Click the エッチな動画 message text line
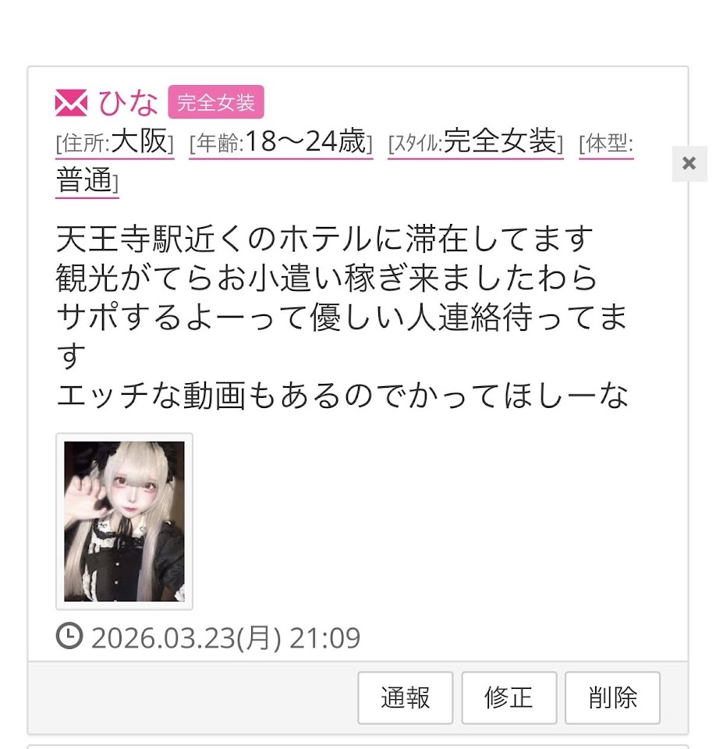 (342, 396)
